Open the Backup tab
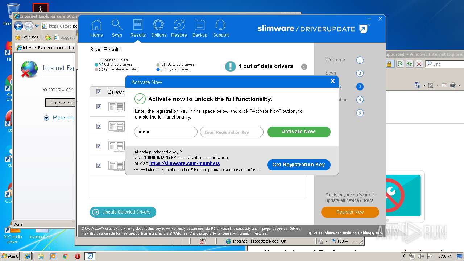 200,28
